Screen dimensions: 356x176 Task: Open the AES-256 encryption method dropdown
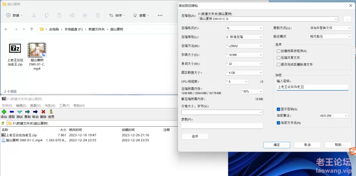333,116
